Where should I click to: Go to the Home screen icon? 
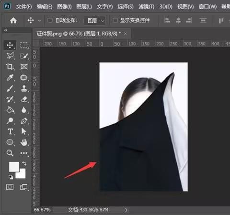tap(13, 21)
